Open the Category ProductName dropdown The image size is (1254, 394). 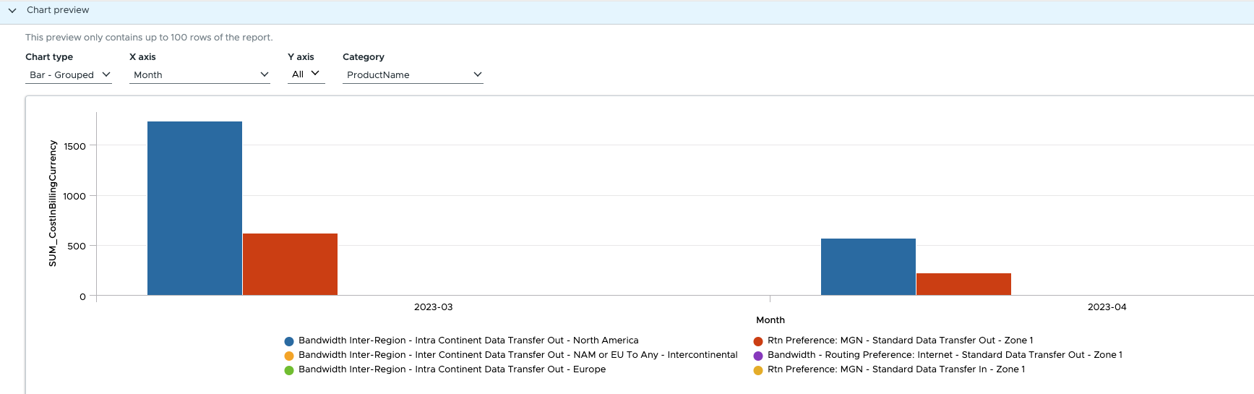[x=413, y=74]
